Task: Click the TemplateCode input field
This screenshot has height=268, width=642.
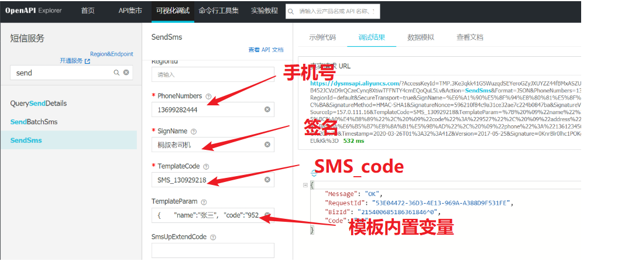Action: [213, 180]
